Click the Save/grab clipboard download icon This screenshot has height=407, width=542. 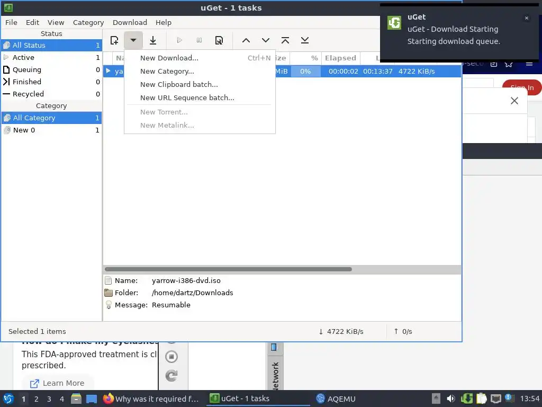153,40
